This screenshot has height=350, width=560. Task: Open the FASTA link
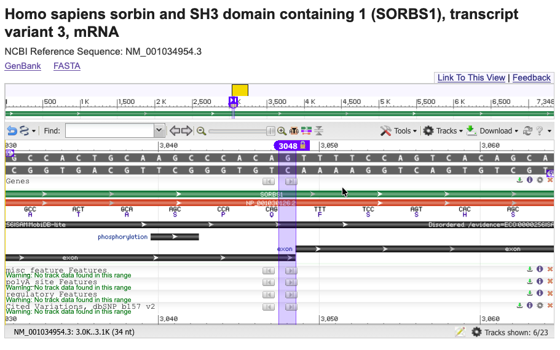click(x=67, y=66)
